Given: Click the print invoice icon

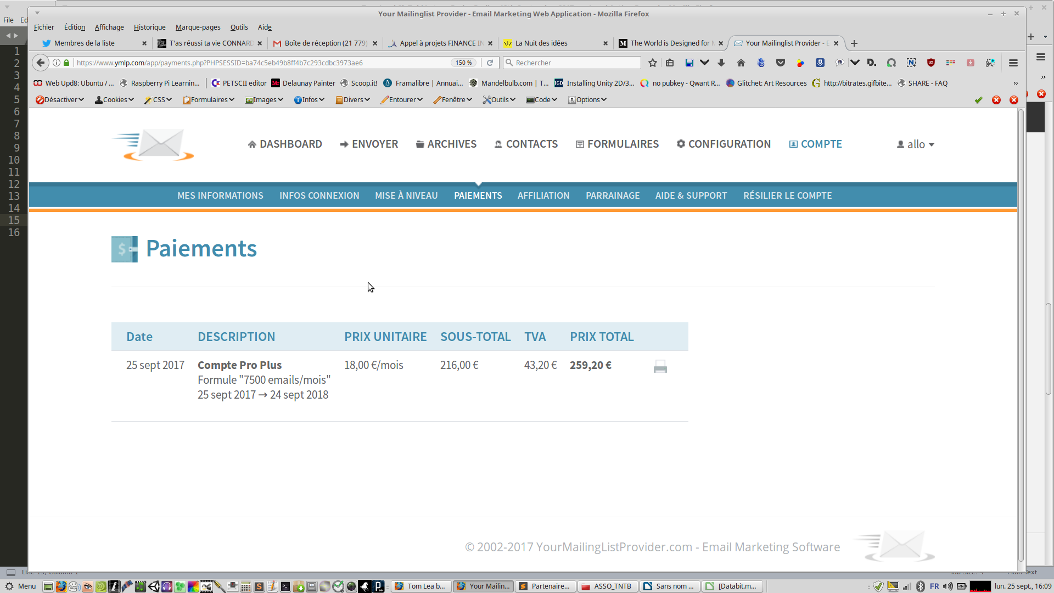Looking at the screenshot, I should pos(660,367).
